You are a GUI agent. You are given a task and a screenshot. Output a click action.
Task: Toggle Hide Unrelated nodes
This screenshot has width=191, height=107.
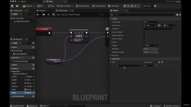point(64,6)
